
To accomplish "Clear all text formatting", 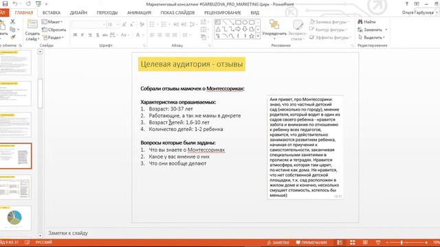I will [142, 25].
